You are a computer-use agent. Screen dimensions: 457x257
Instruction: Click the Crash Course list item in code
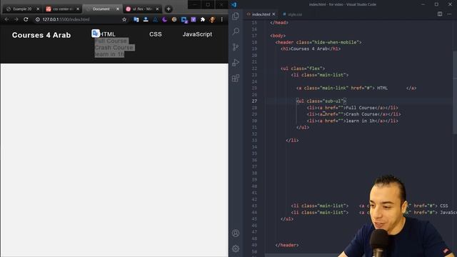coord(353,114)
